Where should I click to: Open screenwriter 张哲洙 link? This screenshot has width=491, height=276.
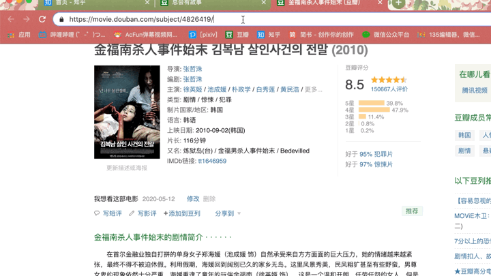(x=192, y=79)
